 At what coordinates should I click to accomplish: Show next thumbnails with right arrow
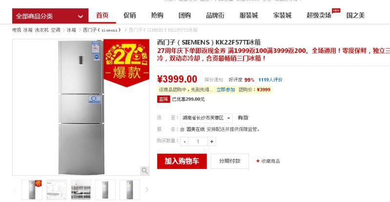pyautogui.click(x=147, y=190)
